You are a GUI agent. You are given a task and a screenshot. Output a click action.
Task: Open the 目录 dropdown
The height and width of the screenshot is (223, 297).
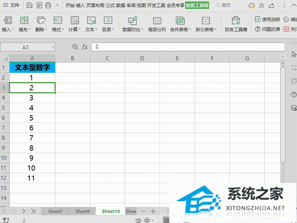(x=108, y=24)
